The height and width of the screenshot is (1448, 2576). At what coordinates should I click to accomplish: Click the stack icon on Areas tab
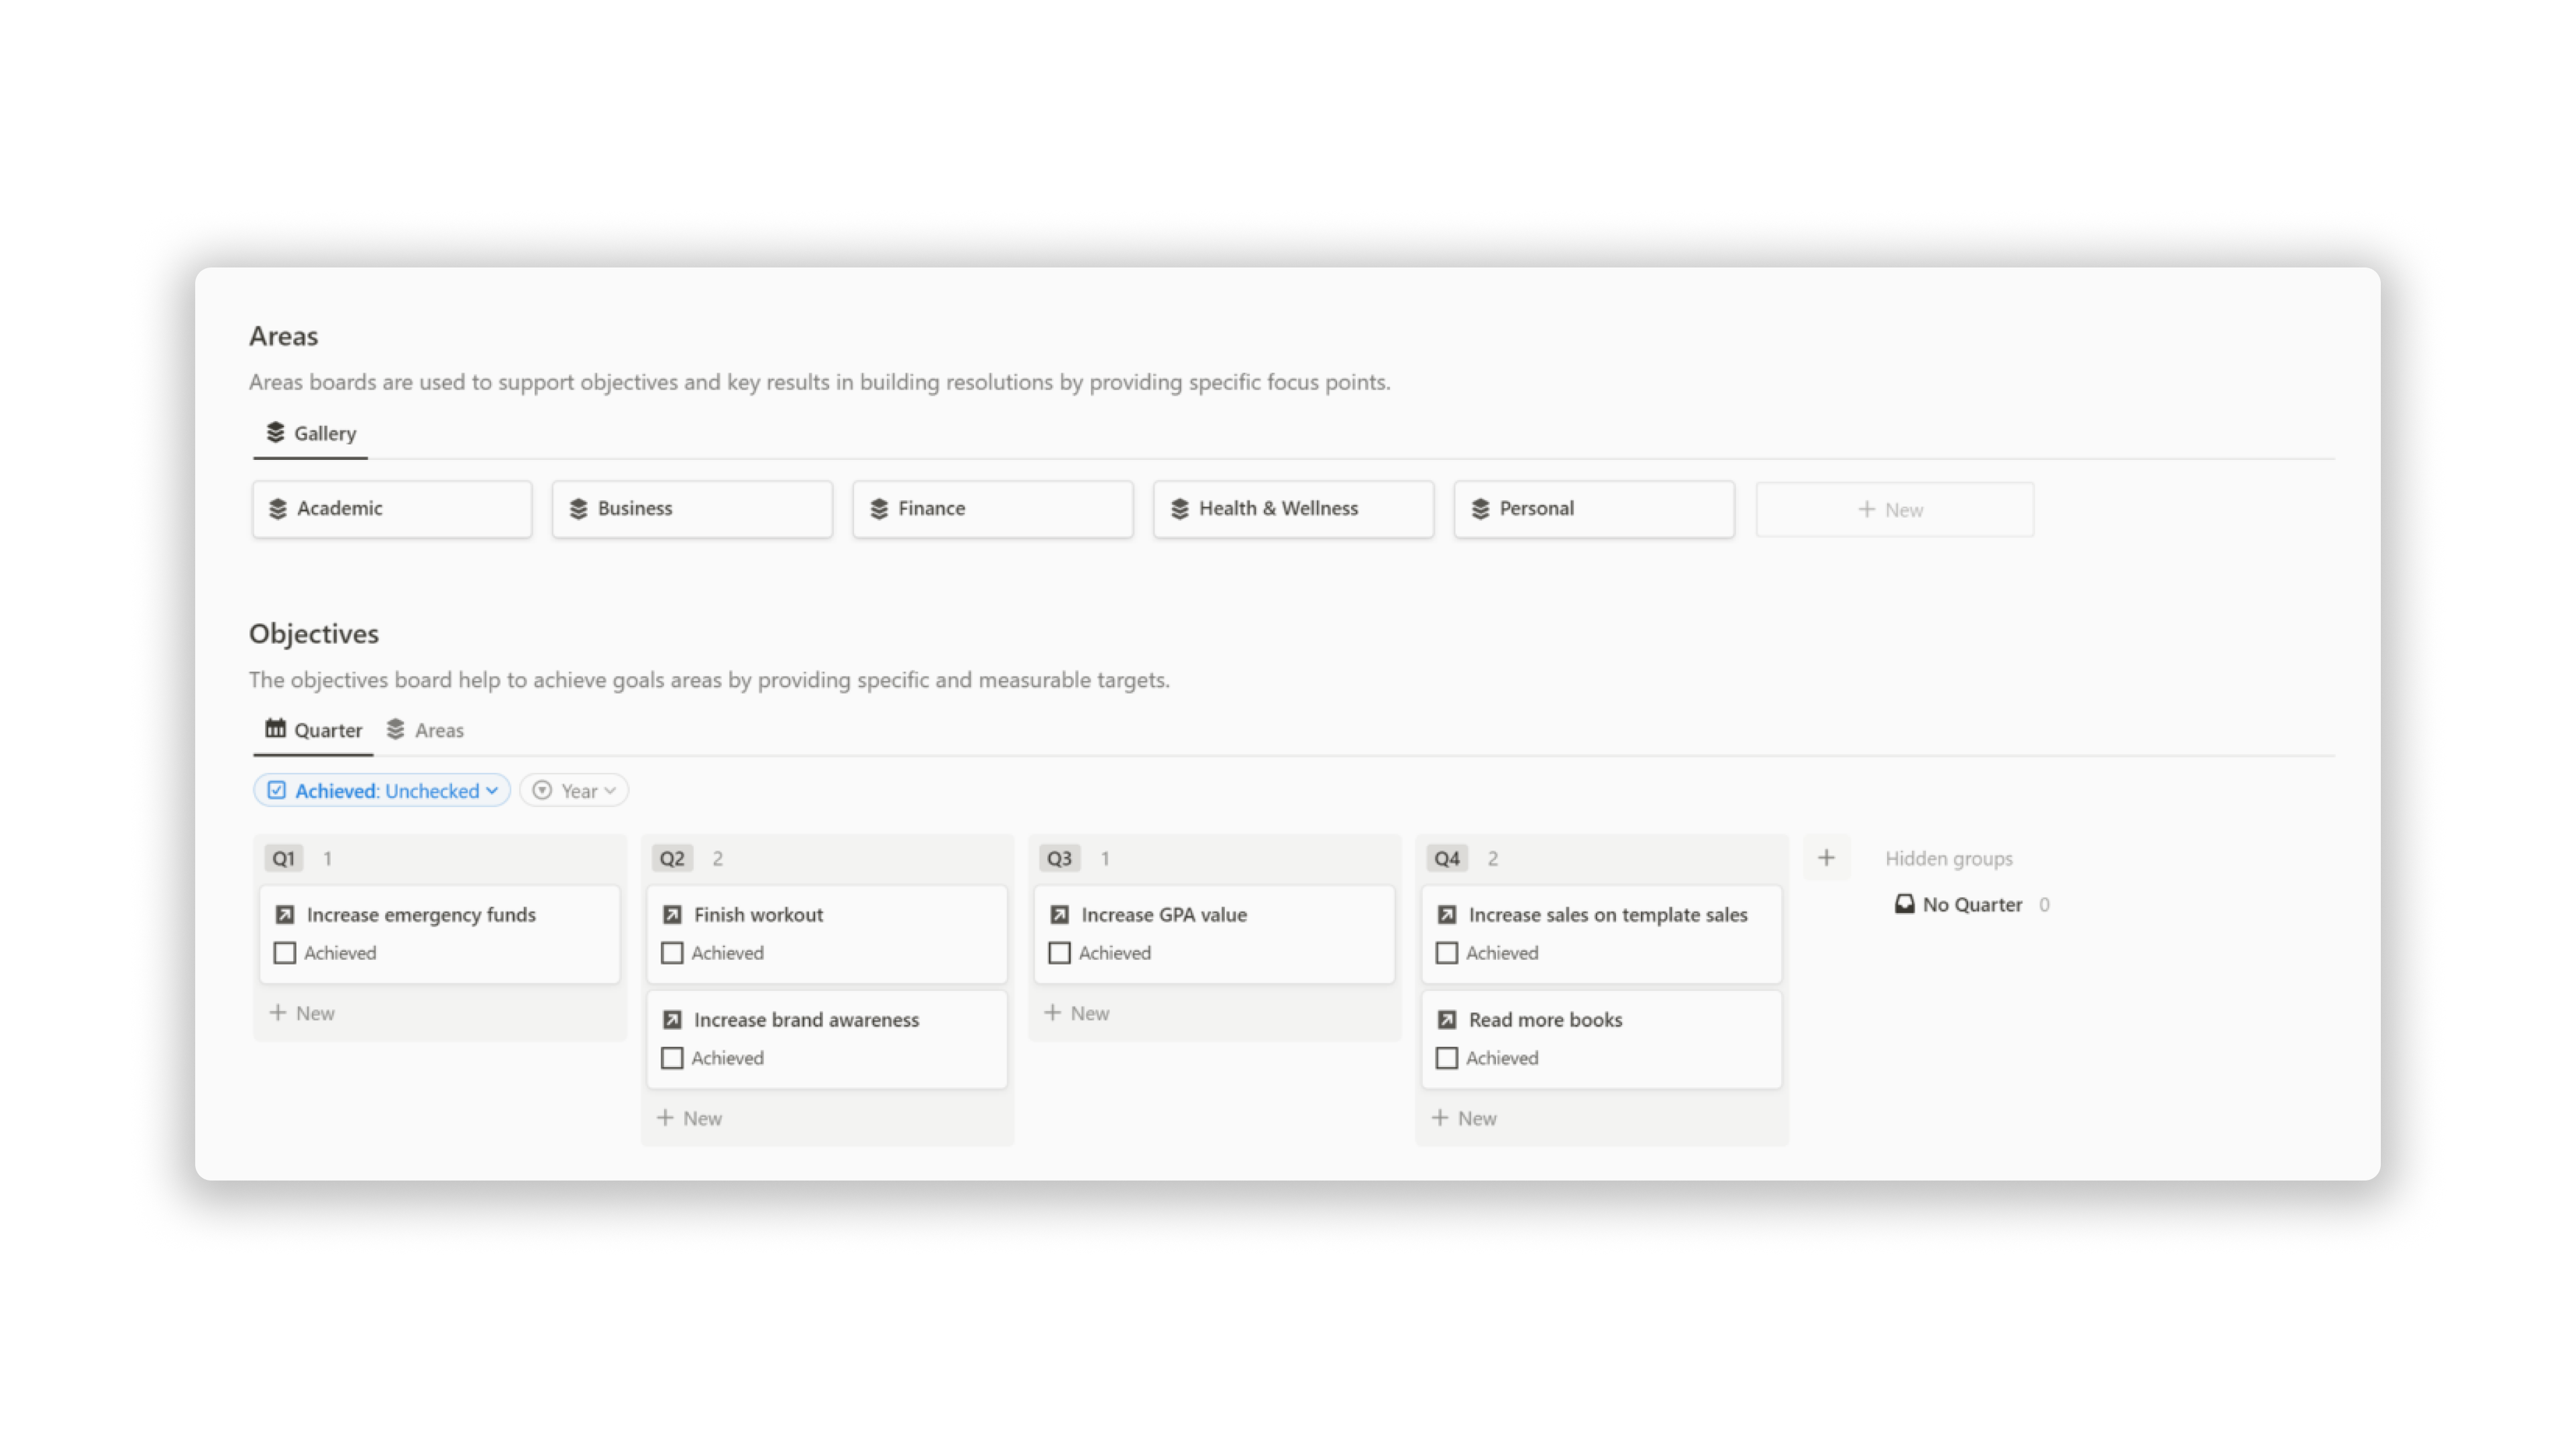pyautogui.click(x=396, y=729)
